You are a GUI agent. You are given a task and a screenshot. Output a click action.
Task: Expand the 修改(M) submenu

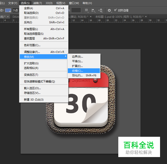[44, 57]
